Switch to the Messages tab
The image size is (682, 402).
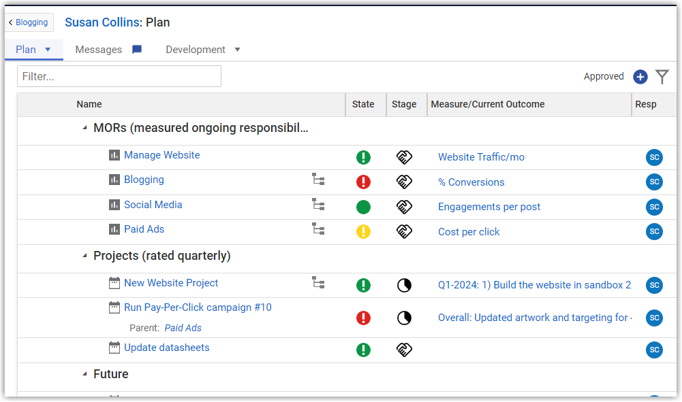click(x=99, y=50)
